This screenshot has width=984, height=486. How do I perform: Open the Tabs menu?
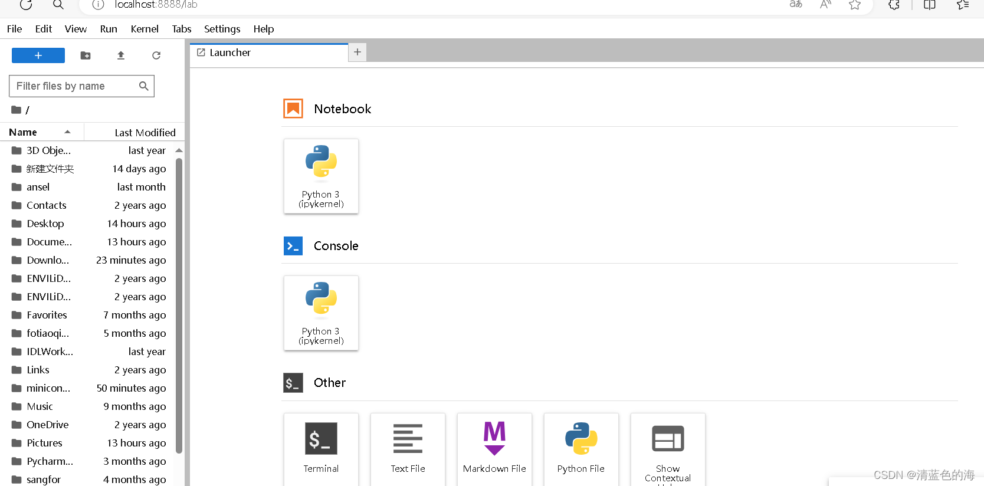click(x=182, y=29)
